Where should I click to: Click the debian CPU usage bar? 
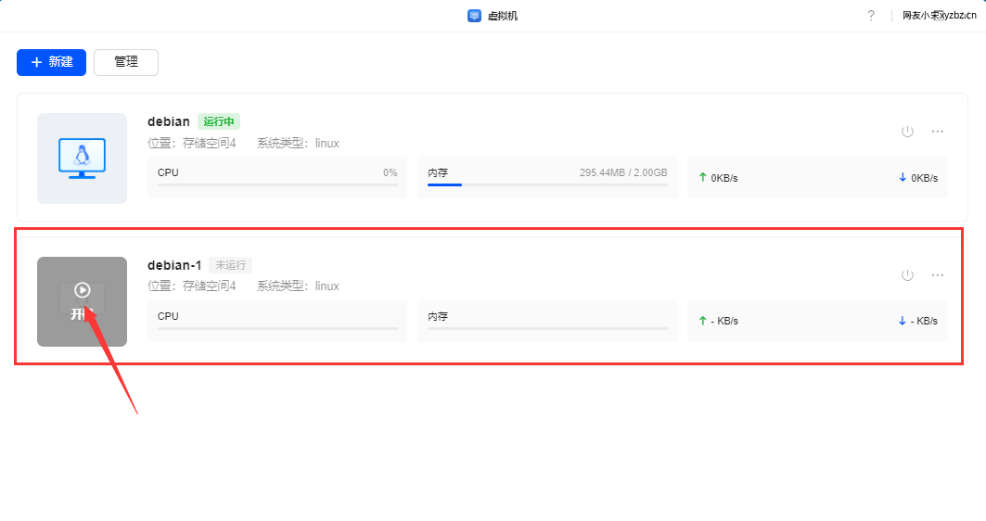click(277, 184)
